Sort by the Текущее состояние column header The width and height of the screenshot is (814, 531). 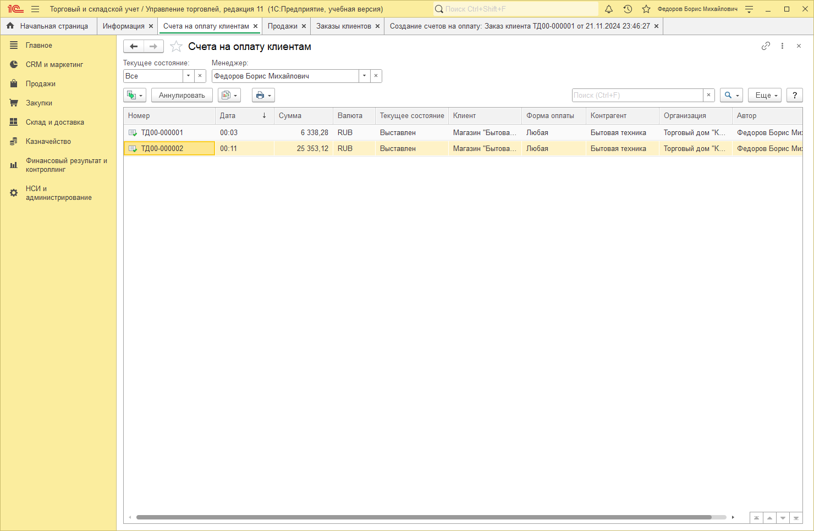[x=412, y=115]
